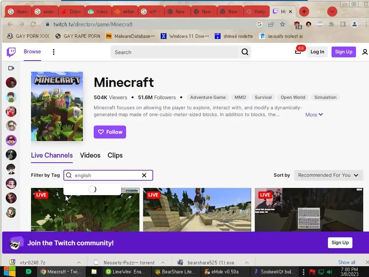This screenshot has width=369, height=277.
Task: Click the red flag tray icon
Action: point(312,272)
